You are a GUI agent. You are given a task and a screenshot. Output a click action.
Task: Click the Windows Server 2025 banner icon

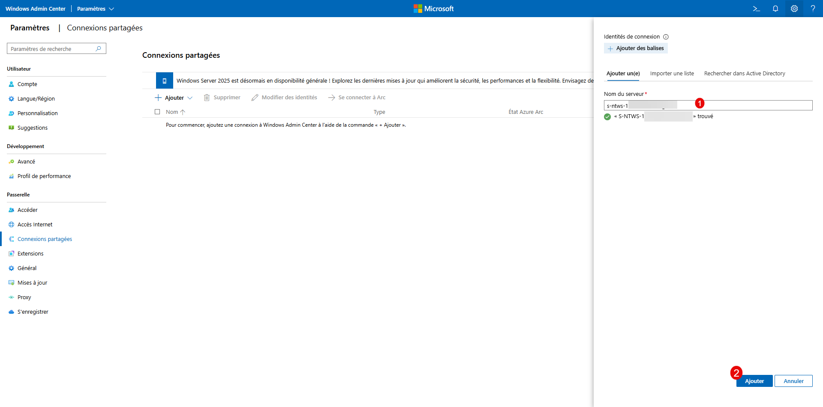pyautogui.click(x=164, y=80)
